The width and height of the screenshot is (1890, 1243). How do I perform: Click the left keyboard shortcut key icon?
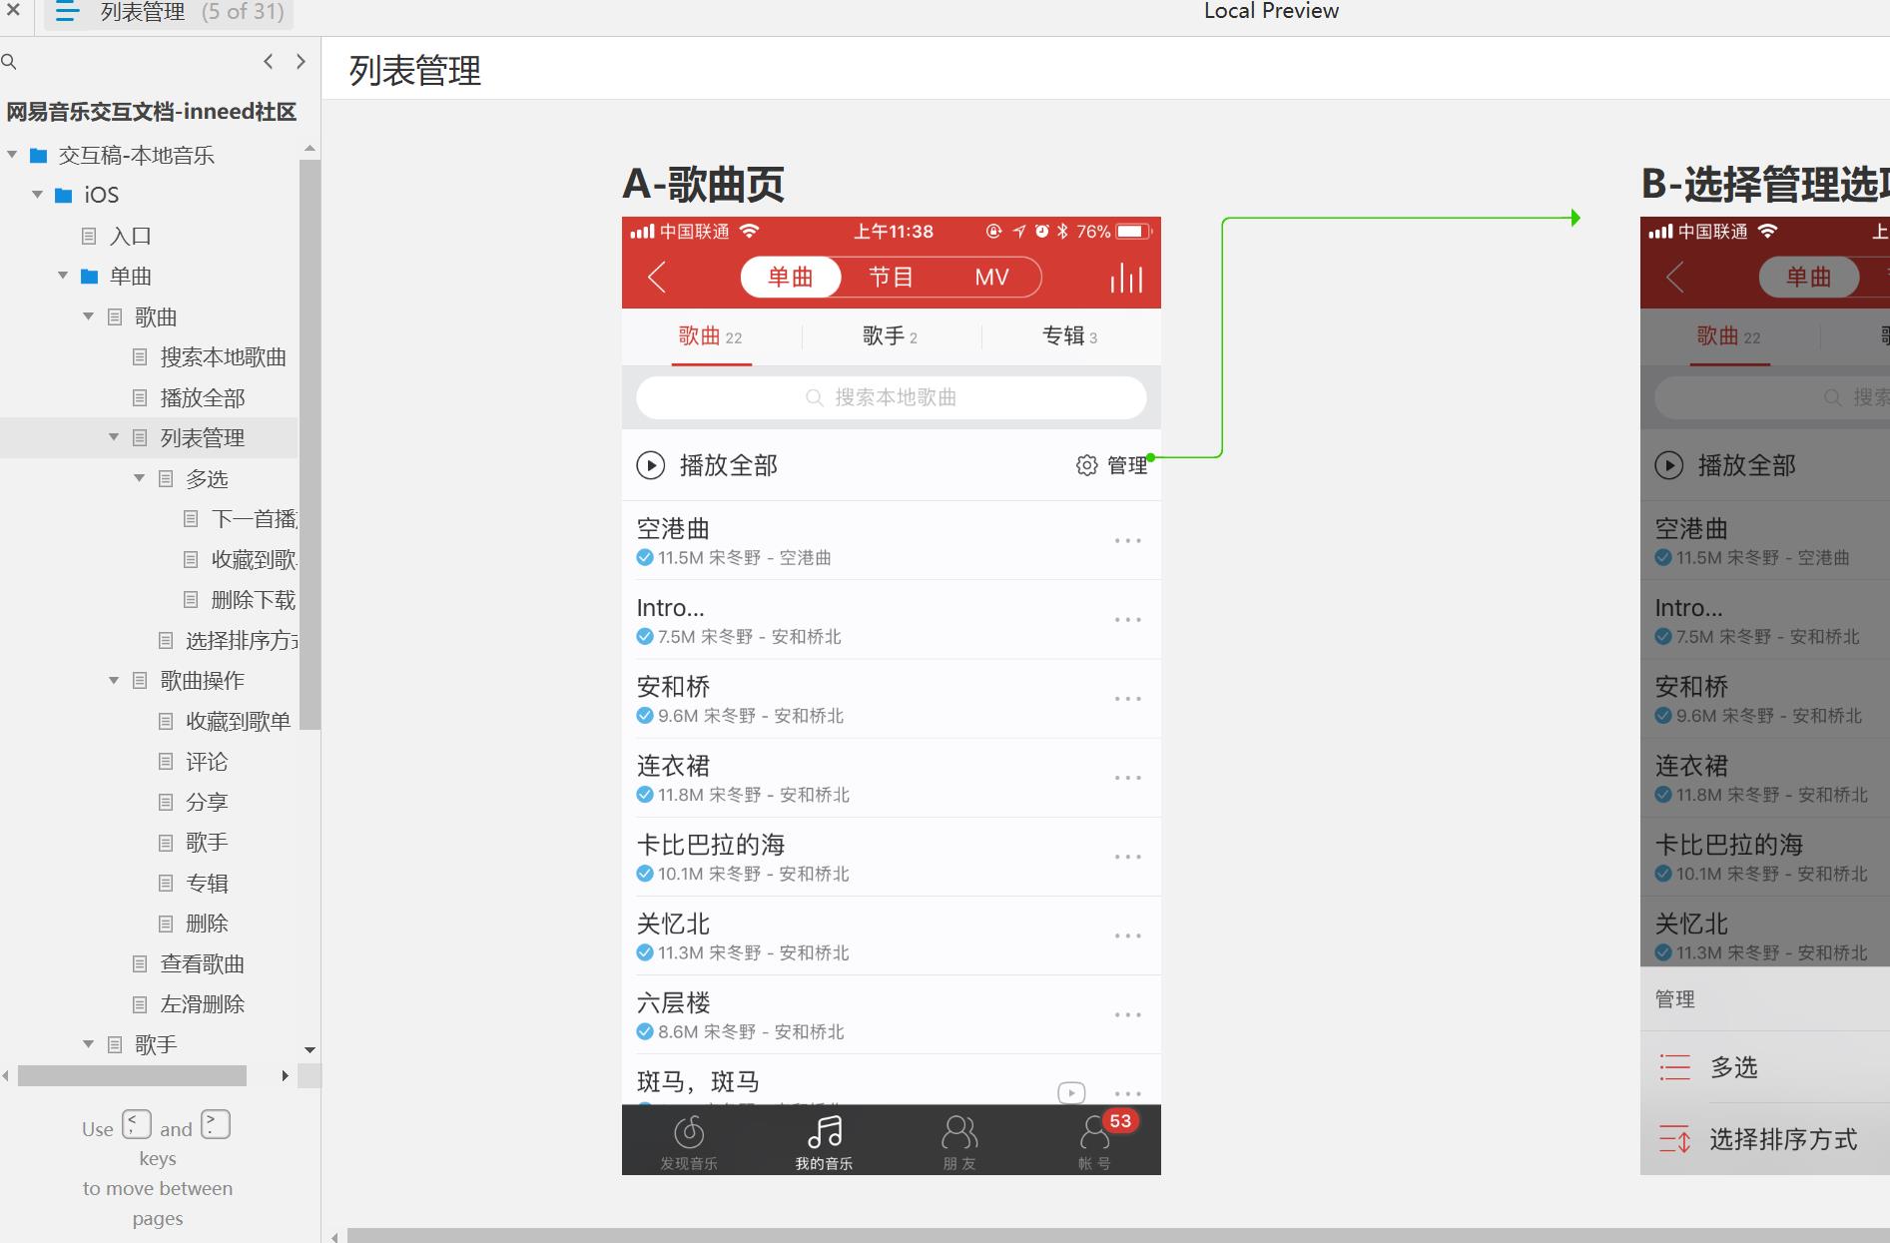pyautogui.click(x=137, y=1124)
